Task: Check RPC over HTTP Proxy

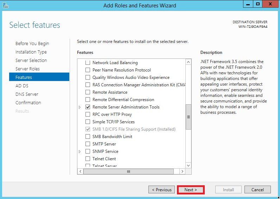Action: 88,114
